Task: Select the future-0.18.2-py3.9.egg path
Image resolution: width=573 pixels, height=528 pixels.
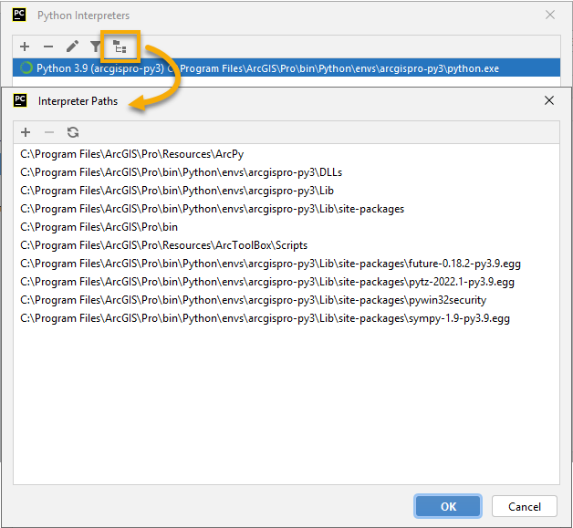Action: [270, 264]
